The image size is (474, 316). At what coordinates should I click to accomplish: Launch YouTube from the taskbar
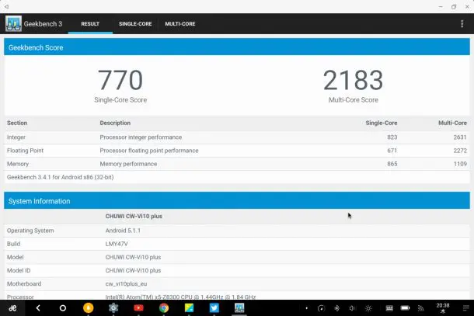tap(138, 307)
